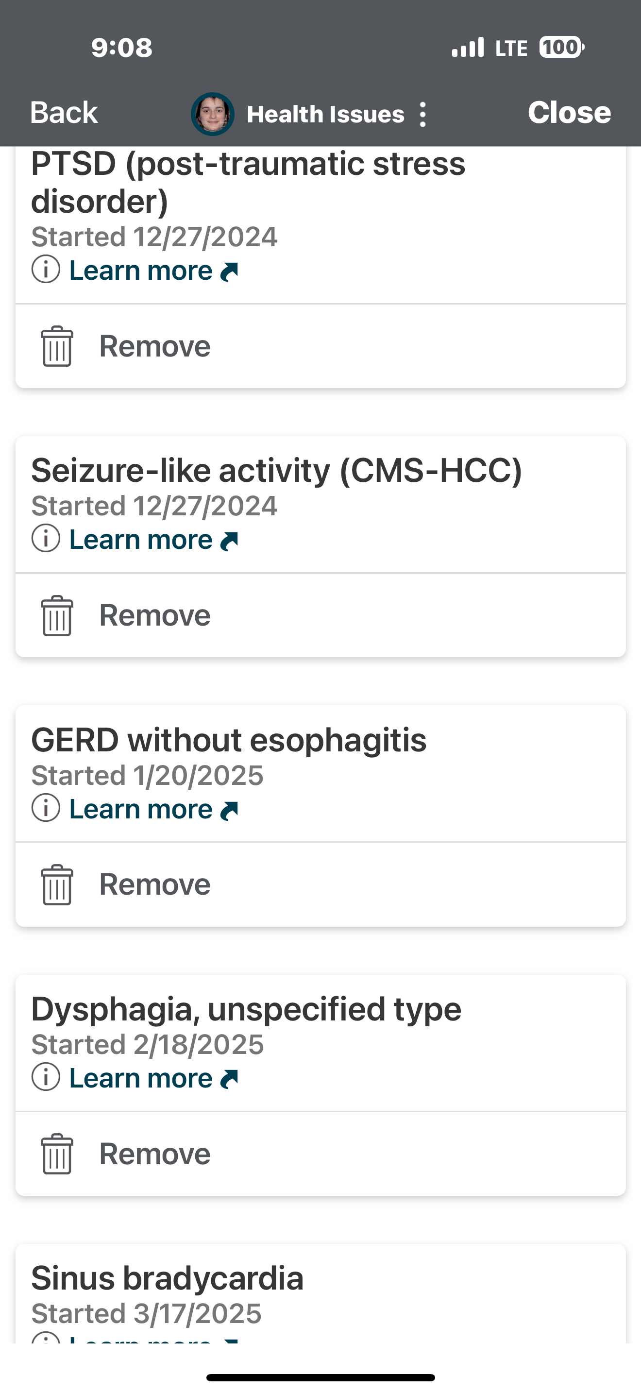The image size is (641, 1393).
Task: Open Learn more for Seizure-like activity
Action: point(153,540)
